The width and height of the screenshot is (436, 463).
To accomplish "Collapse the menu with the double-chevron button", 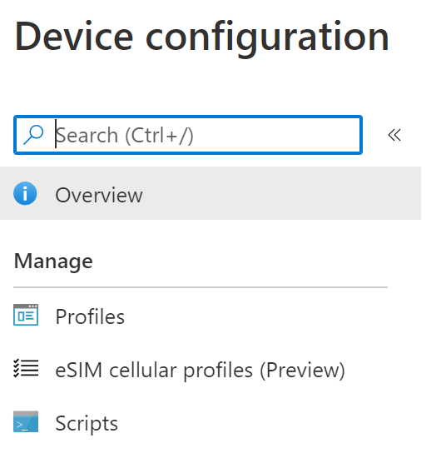I will [x=394, y=135].
